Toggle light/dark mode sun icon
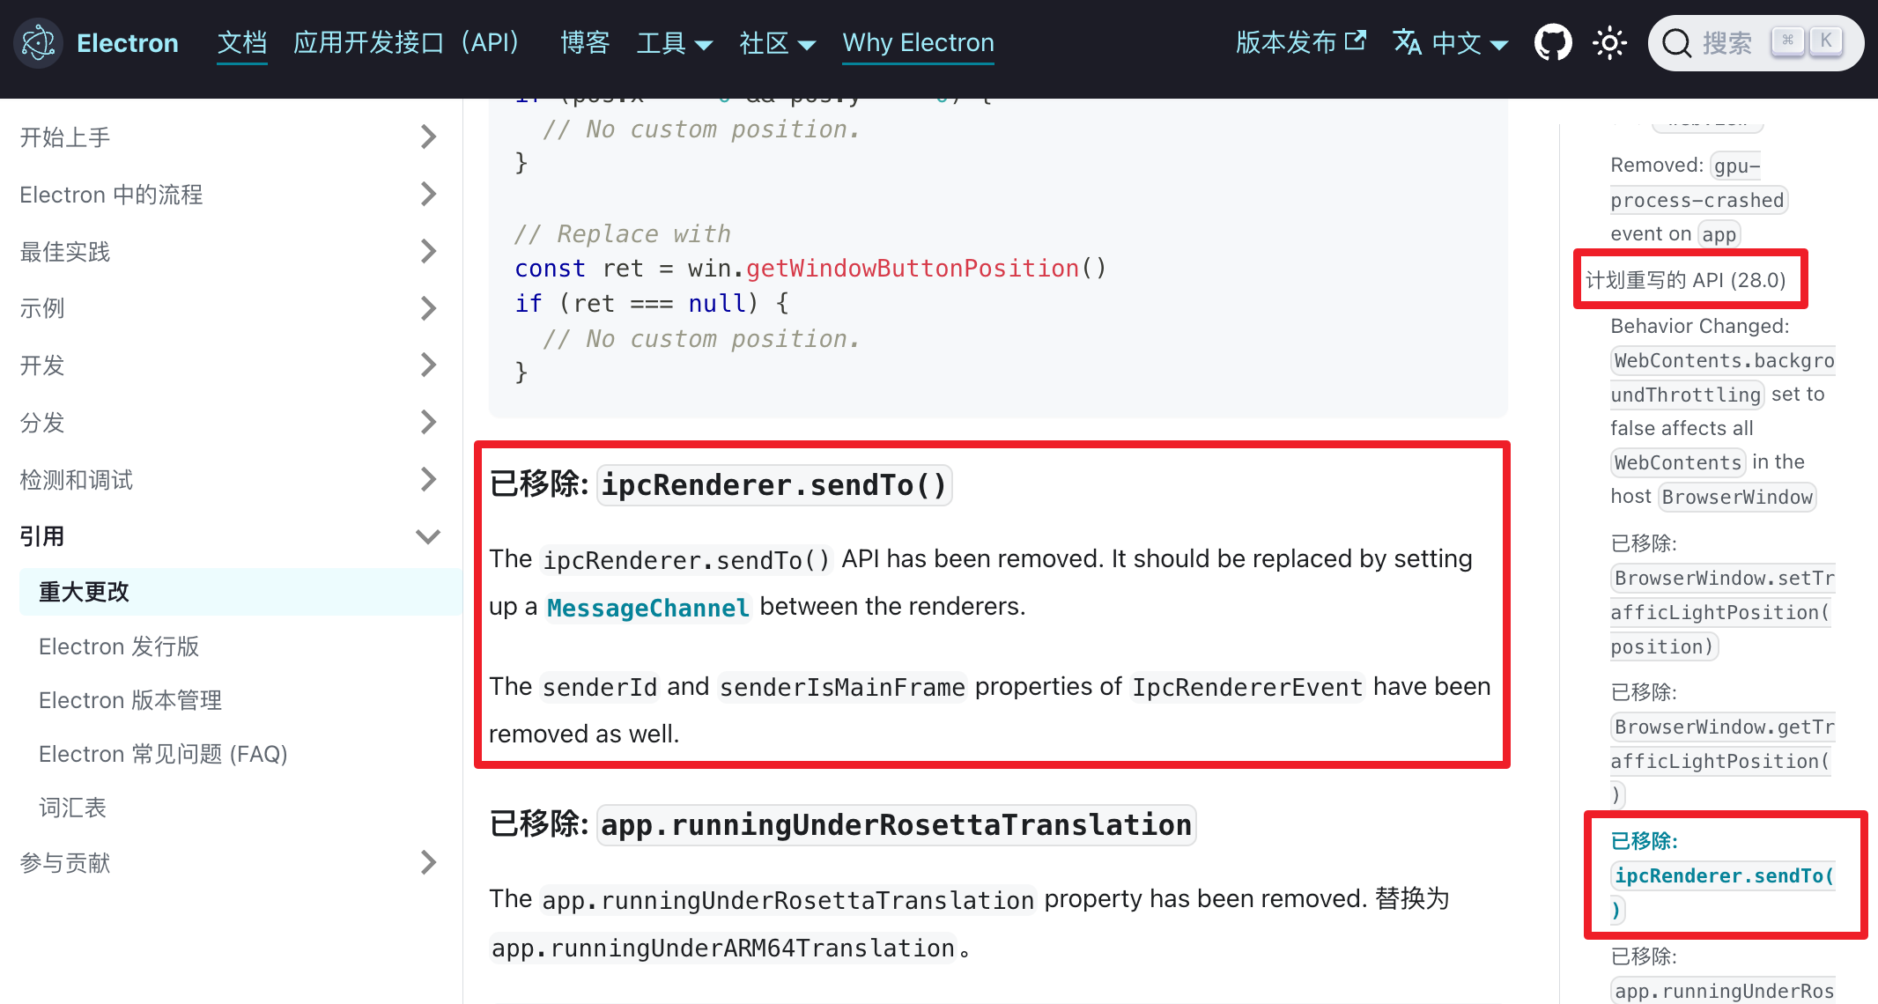The width and height of the screenshot is (1878, 1004). tap(1609, 42)
